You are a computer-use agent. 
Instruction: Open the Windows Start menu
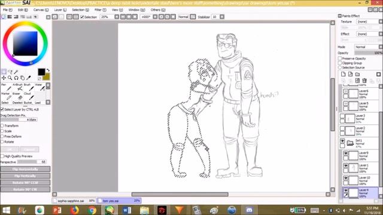coord(6,210)
